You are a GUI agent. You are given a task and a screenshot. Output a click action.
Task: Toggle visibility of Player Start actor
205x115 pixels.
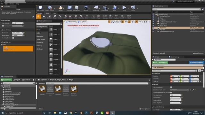click(153, 26)
